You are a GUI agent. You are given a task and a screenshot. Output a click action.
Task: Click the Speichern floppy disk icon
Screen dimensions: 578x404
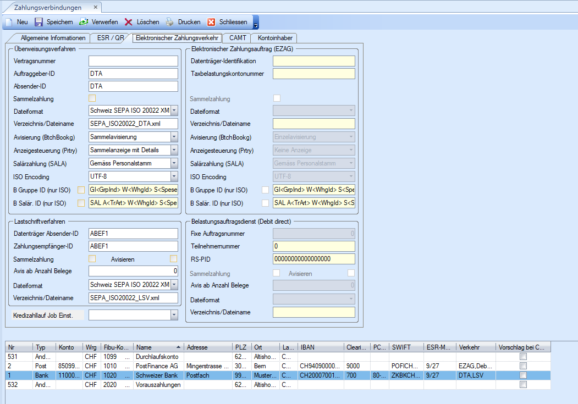pos(38,22)
